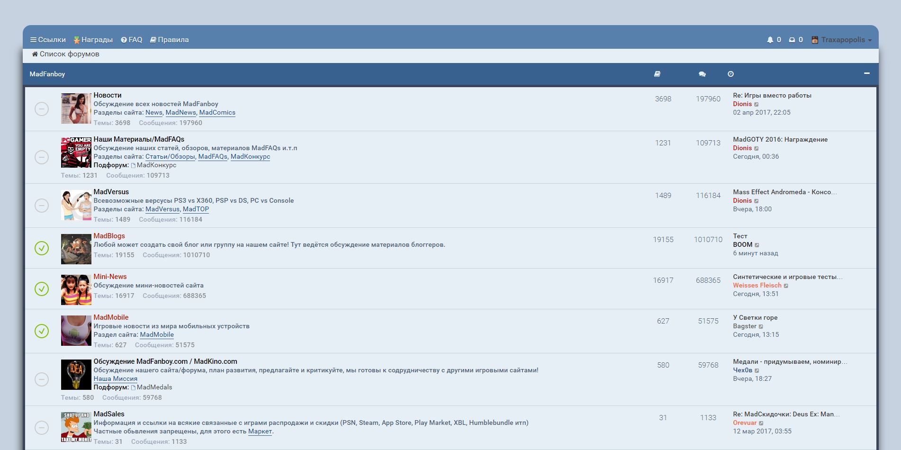
Task: Open the MadFanboy category title
Action: pyautogui.click(x=47, y=74)
